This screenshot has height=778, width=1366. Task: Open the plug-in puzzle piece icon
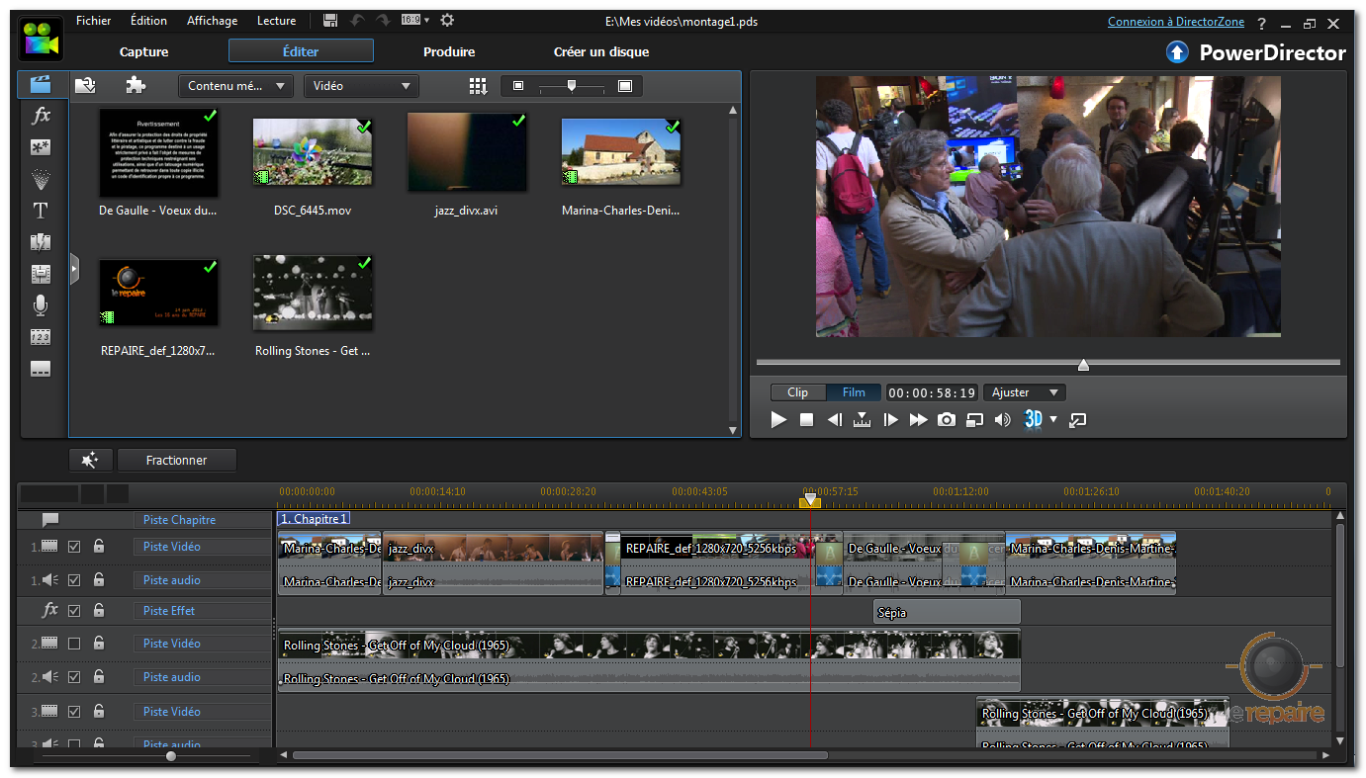(136, 86)
